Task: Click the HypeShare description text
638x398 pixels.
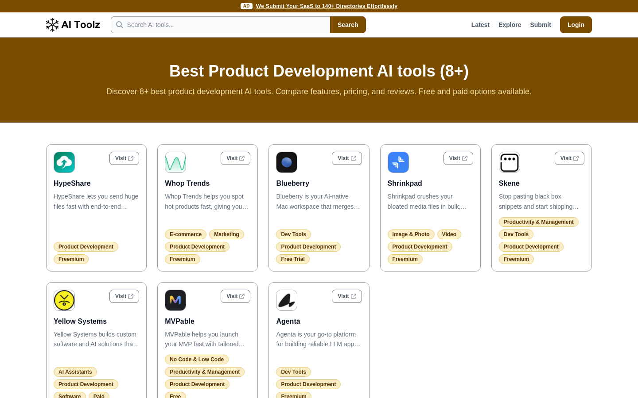Action: [96, 201]
